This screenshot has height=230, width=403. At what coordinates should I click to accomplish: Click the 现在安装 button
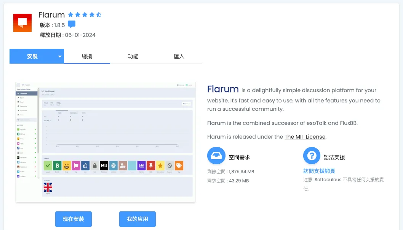point(74,219)
